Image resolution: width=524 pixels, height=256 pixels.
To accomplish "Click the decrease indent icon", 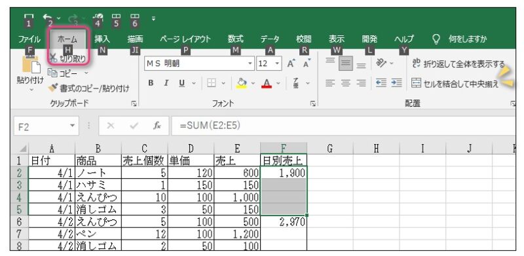I will tap(381, 82).
